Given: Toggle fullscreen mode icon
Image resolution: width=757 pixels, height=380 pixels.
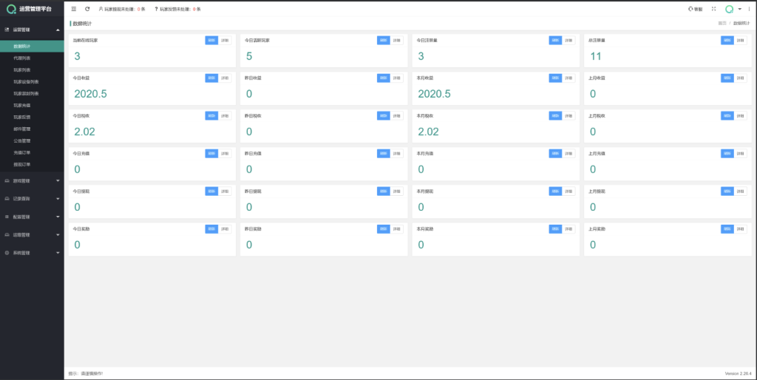Looking at the screenshot, I should [713, 9].
